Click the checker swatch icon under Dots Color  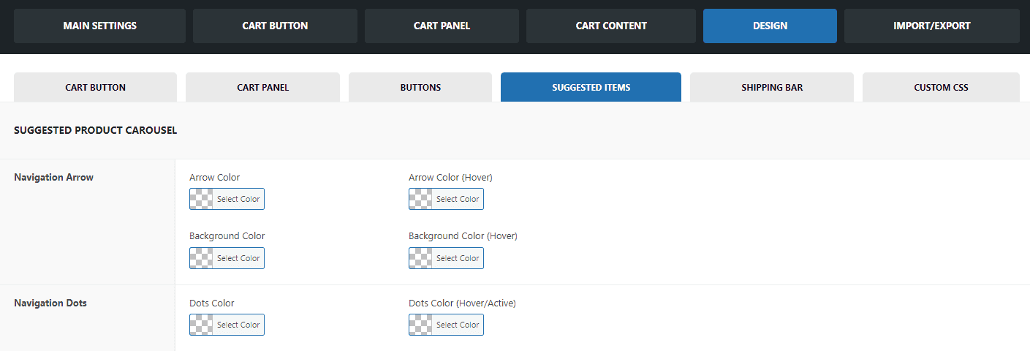pos(202,325)
